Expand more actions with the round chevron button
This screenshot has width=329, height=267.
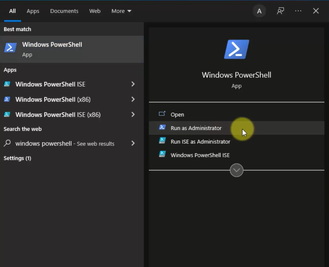(236, 170)
